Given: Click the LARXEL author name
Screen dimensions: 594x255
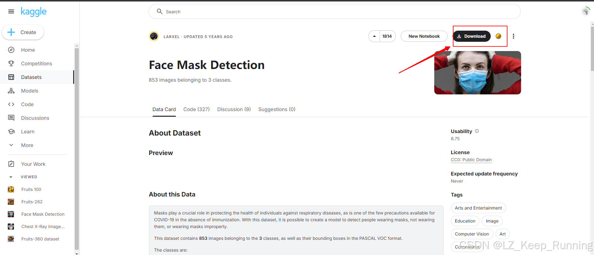Looking at the screenshot, I should click(172, 37).
